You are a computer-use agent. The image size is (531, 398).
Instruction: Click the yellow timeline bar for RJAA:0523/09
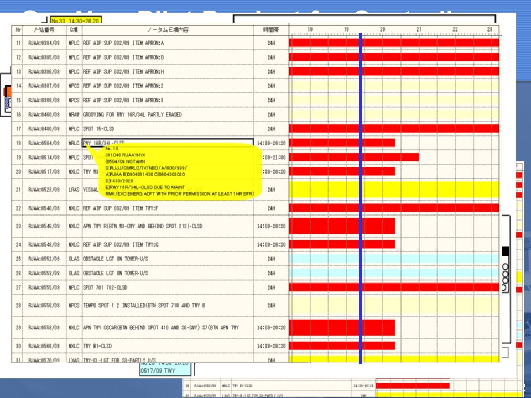[394, 190]
